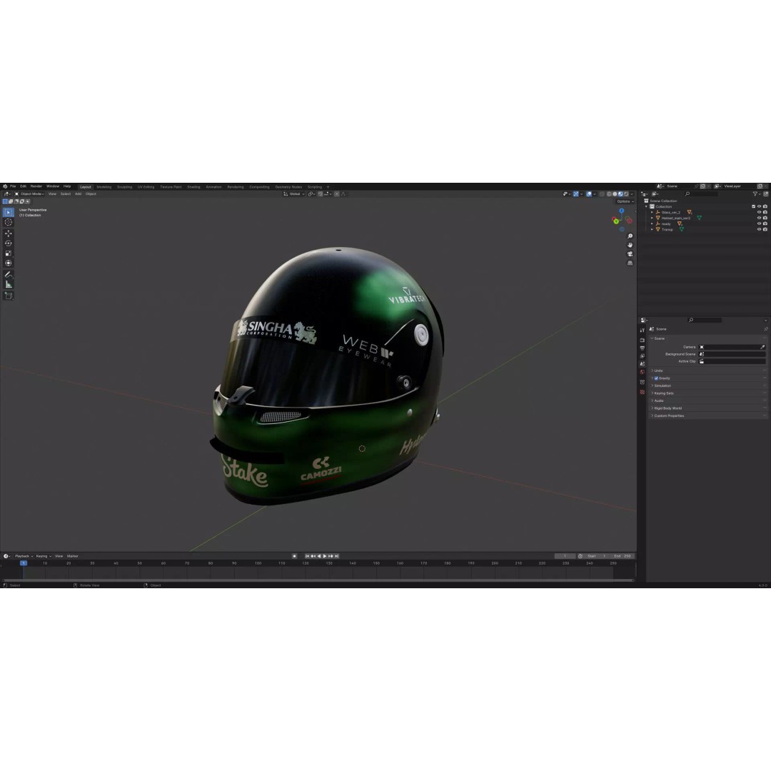Hide Helmet_main_ver2 with its eye icon

click(759, 218)
